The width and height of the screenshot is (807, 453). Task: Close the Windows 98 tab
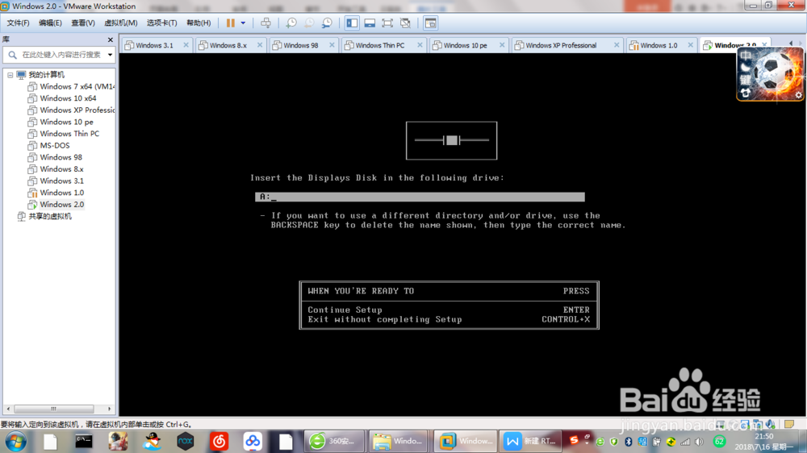332,45
